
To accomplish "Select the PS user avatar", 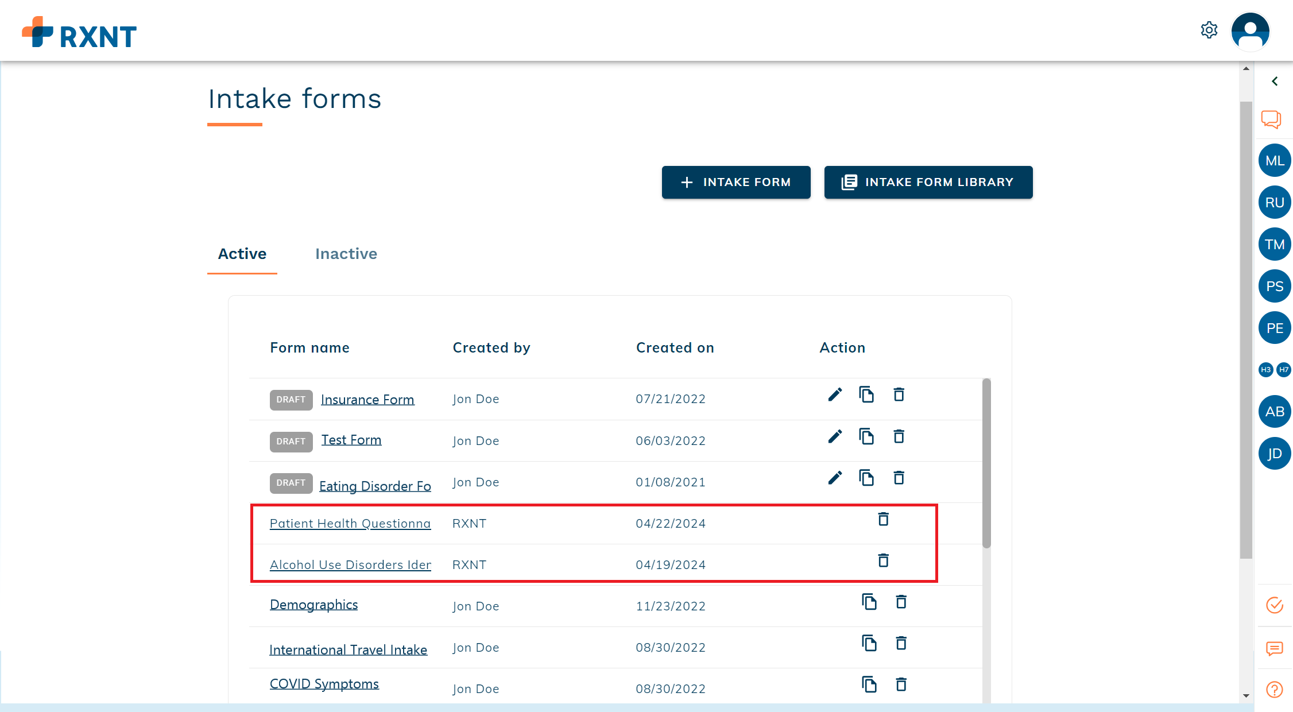I will click(x=1275, y=286).
